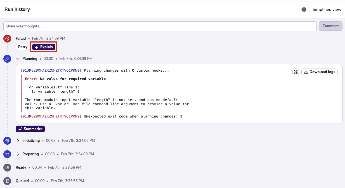Click the Comment button
This screenshot has width=345, height=188.
point(330,26)
